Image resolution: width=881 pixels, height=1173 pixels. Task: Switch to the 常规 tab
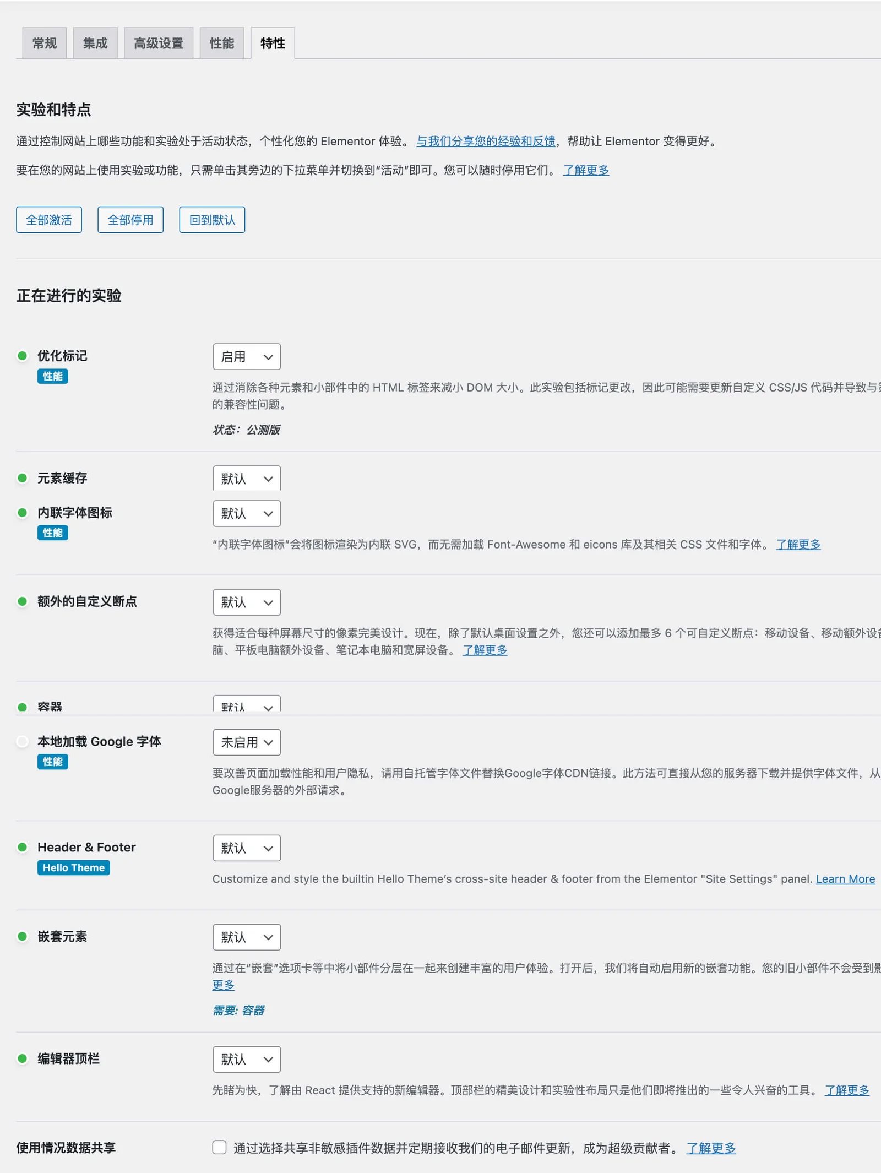44,43
